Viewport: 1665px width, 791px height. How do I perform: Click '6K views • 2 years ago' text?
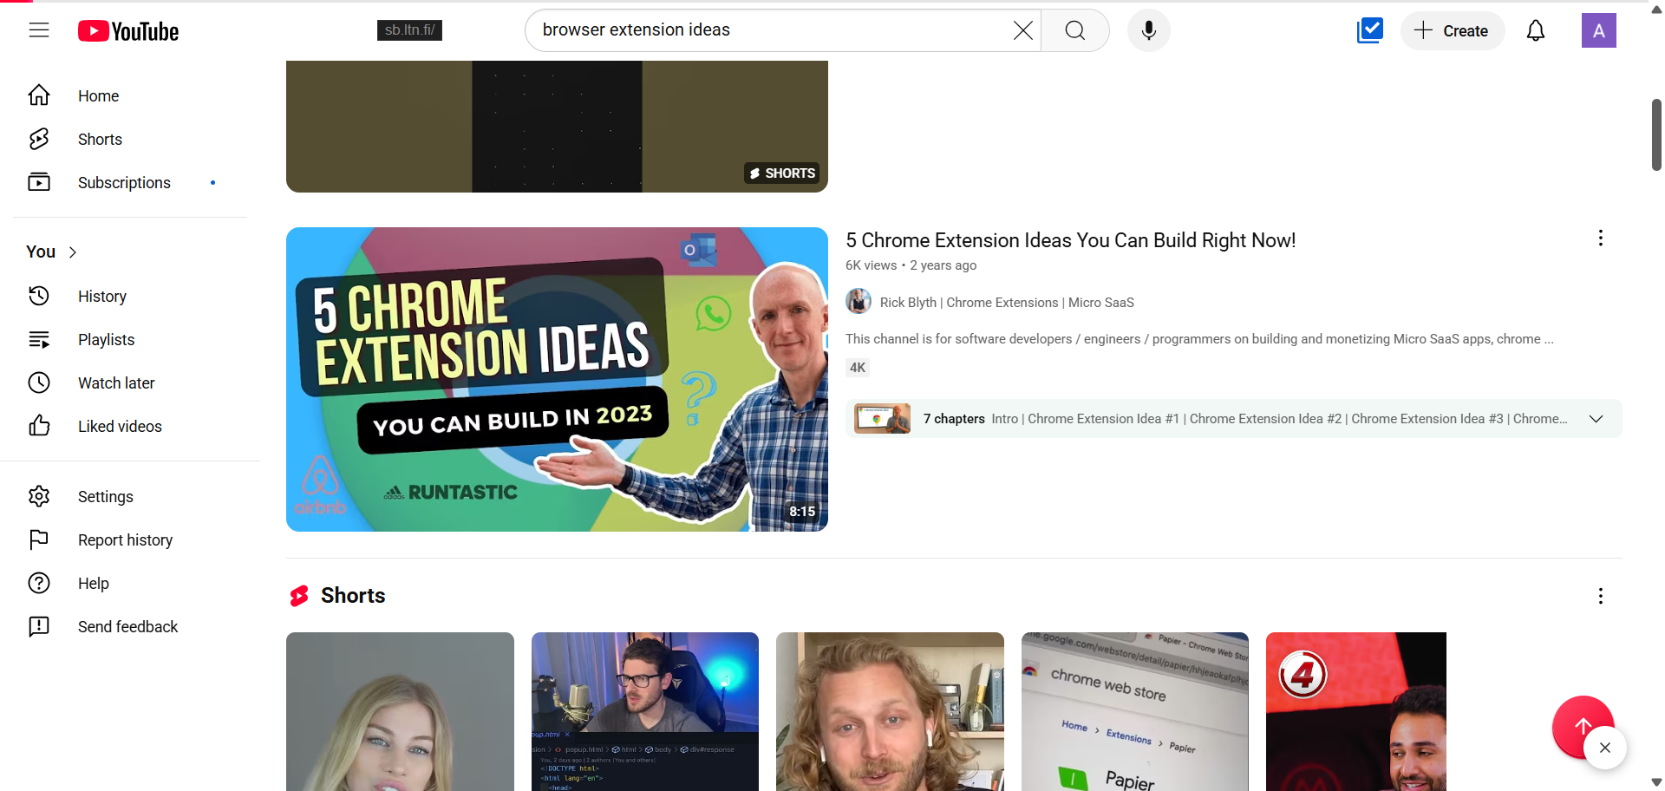pos(911,265)
